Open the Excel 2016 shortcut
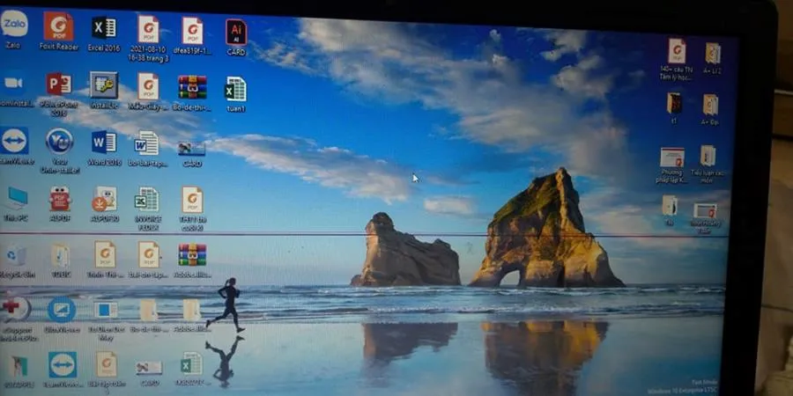 pos(104,28)
